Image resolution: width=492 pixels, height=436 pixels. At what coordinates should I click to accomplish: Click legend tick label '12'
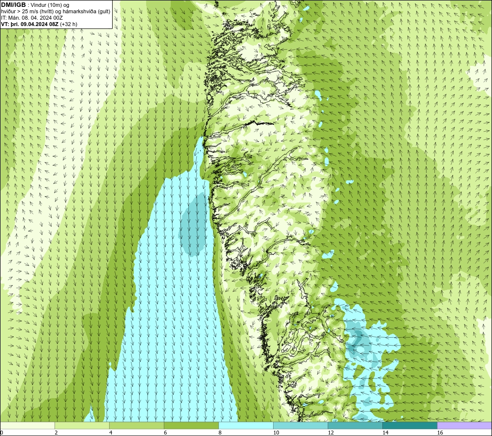331,433
